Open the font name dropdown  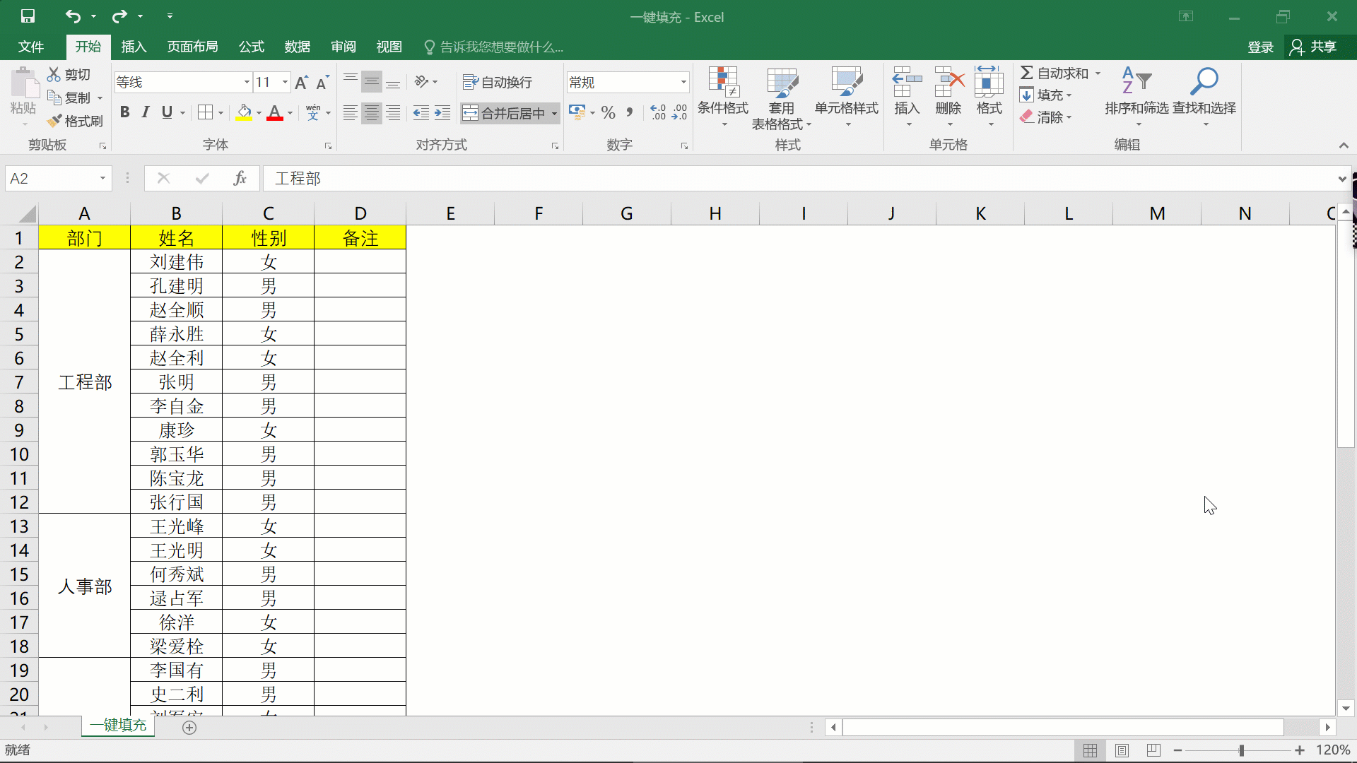click(247, 83)
